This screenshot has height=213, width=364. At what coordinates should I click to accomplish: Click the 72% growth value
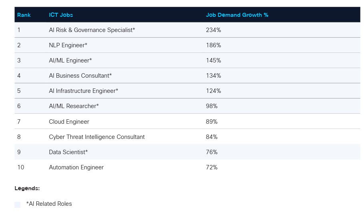point(212,167)
